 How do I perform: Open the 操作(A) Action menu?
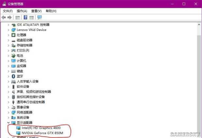[x=22, y=11]
